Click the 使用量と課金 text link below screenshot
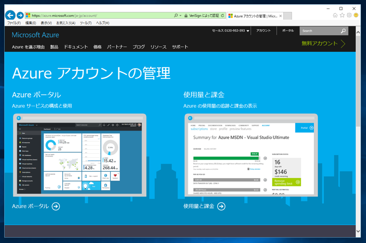Viewport: 366px width, 243px height. pyautogui.click(x=199, y=206)
